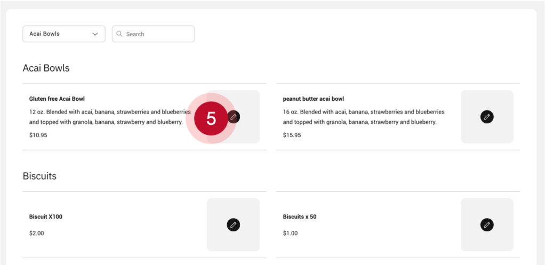The width and height of the screenshot is (546, 265).
Task: Select the Biscuits x 50 item name
Action: pos(300,216)
